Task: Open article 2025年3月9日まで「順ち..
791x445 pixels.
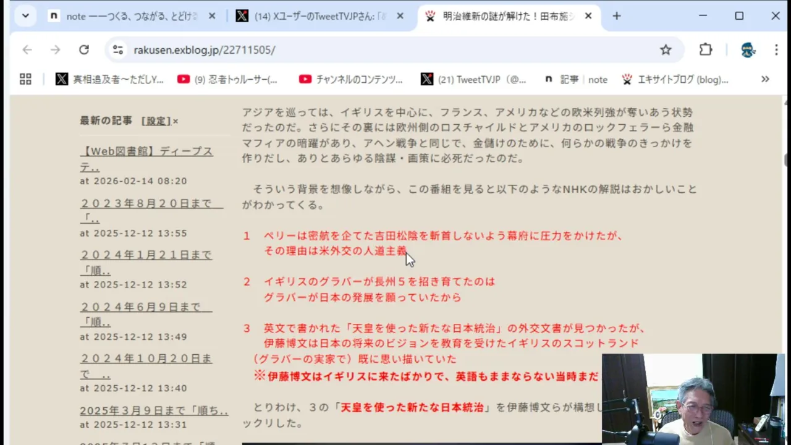Action: point(154,411)
